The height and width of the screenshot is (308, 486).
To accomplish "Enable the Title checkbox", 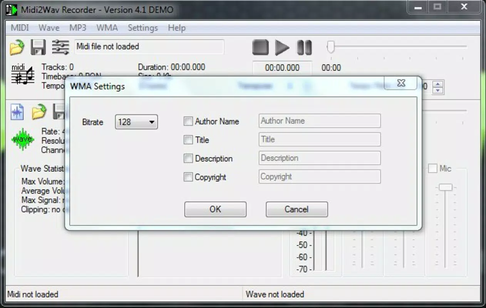I will pyautogui.click(x=188, y=140).
